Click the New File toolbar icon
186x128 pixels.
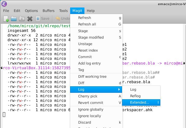6,19
